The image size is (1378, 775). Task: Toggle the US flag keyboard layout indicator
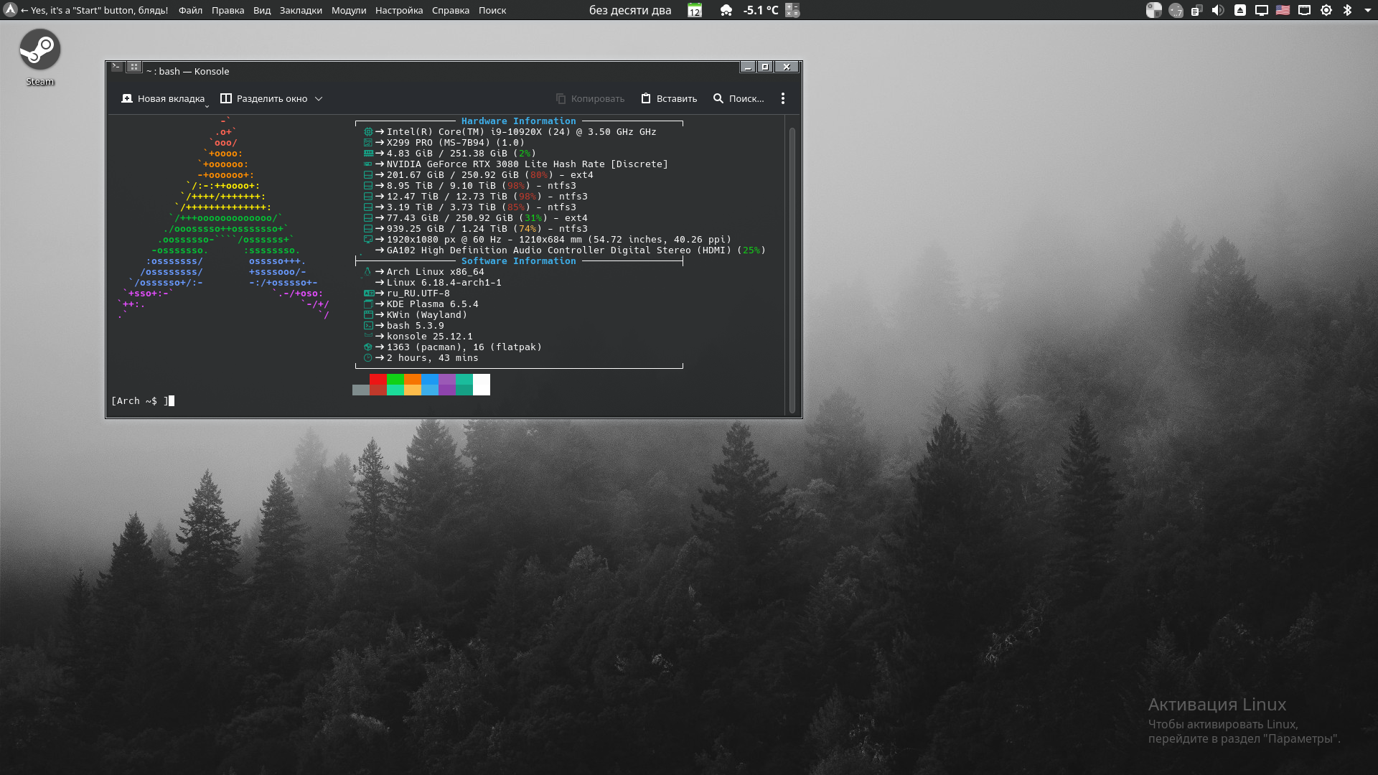coord(1283,10)
